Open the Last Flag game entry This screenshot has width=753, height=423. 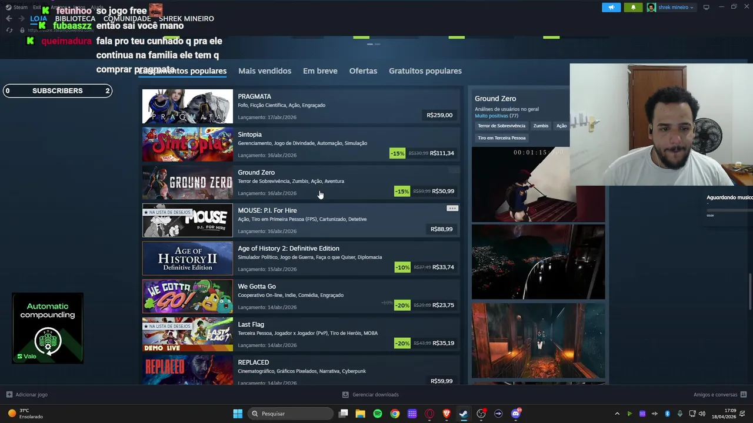coord(301,334)
